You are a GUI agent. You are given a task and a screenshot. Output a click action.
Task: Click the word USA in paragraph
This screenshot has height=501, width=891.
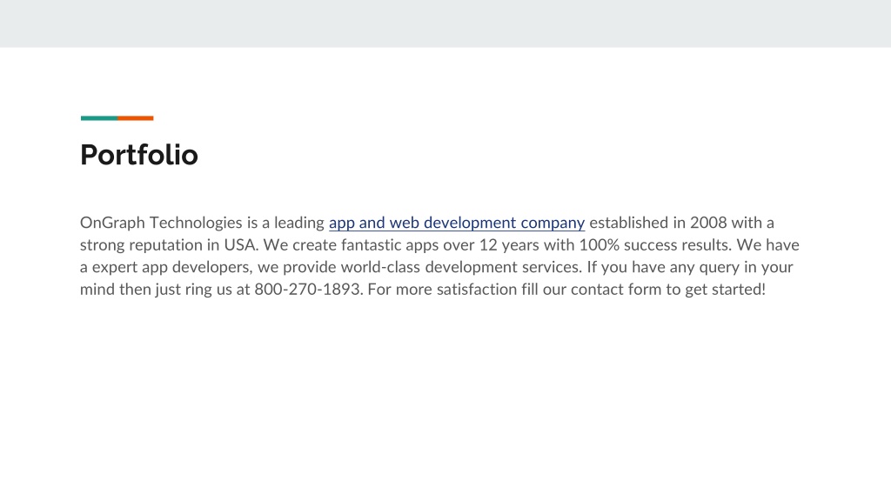(240, 244)
